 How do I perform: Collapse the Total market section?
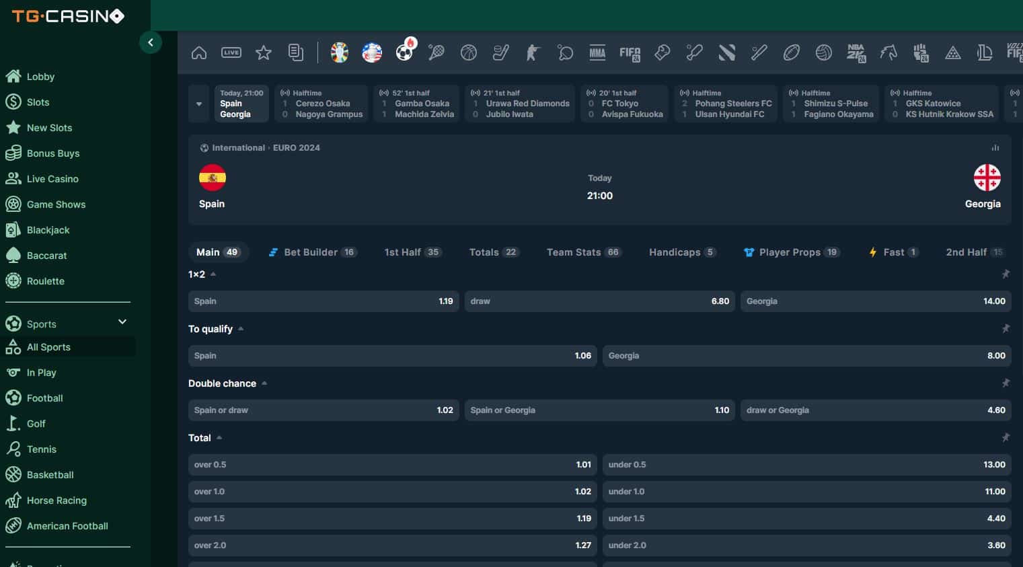pos(219,438)
